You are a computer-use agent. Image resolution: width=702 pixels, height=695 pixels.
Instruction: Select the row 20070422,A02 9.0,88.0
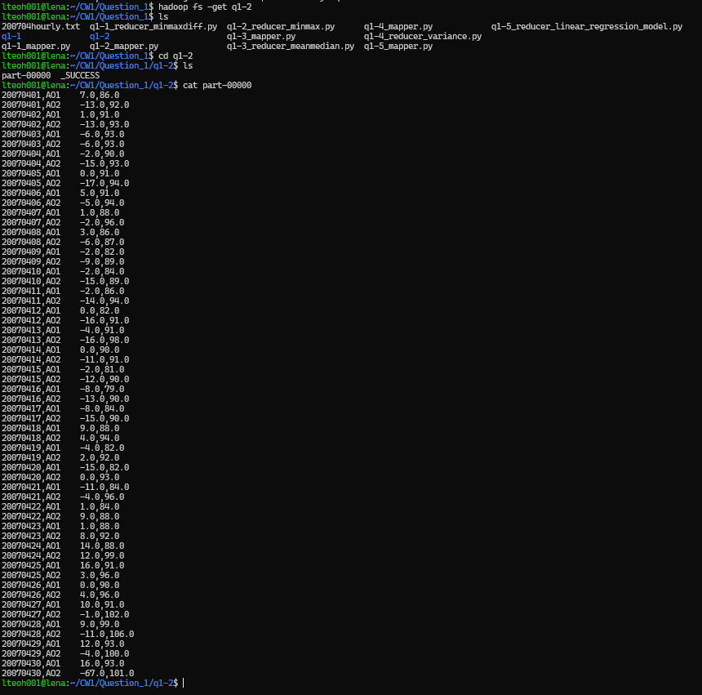click(60, 516)
